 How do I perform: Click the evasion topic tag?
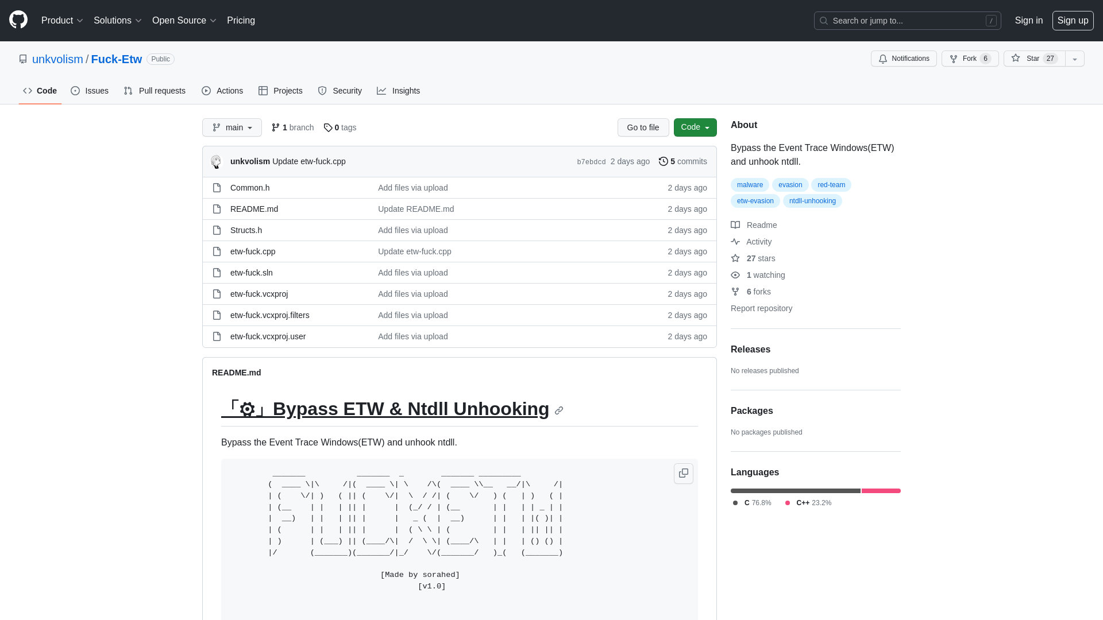[790, 185]
